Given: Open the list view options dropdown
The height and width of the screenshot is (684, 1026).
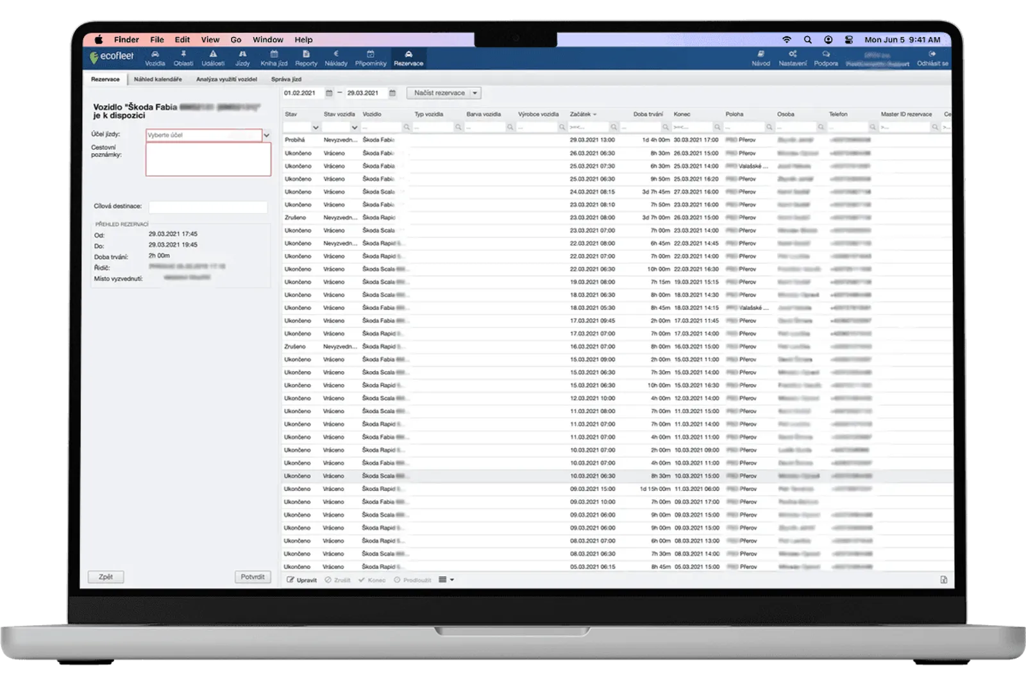Looking at the screenshot, I should tap(446, 580).
